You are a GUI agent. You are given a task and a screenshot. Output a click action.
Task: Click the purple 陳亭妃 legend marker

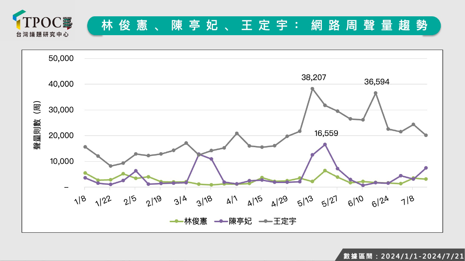tap(221, 221)
